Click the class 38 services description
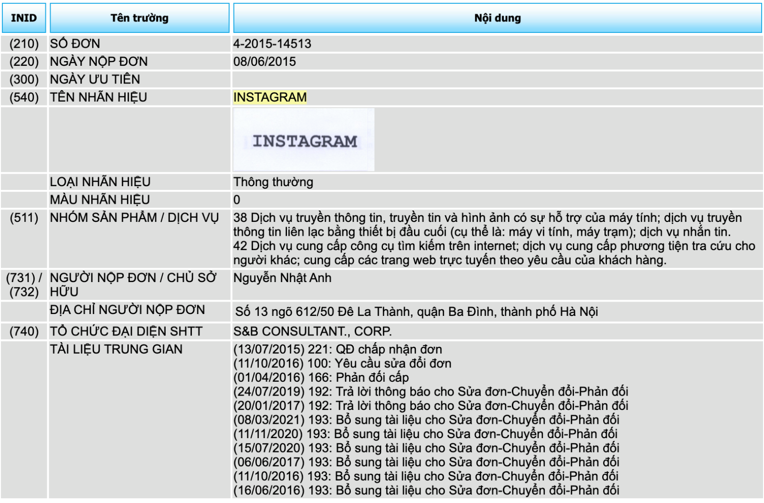The image size is (764, 503). pos(488,225)
